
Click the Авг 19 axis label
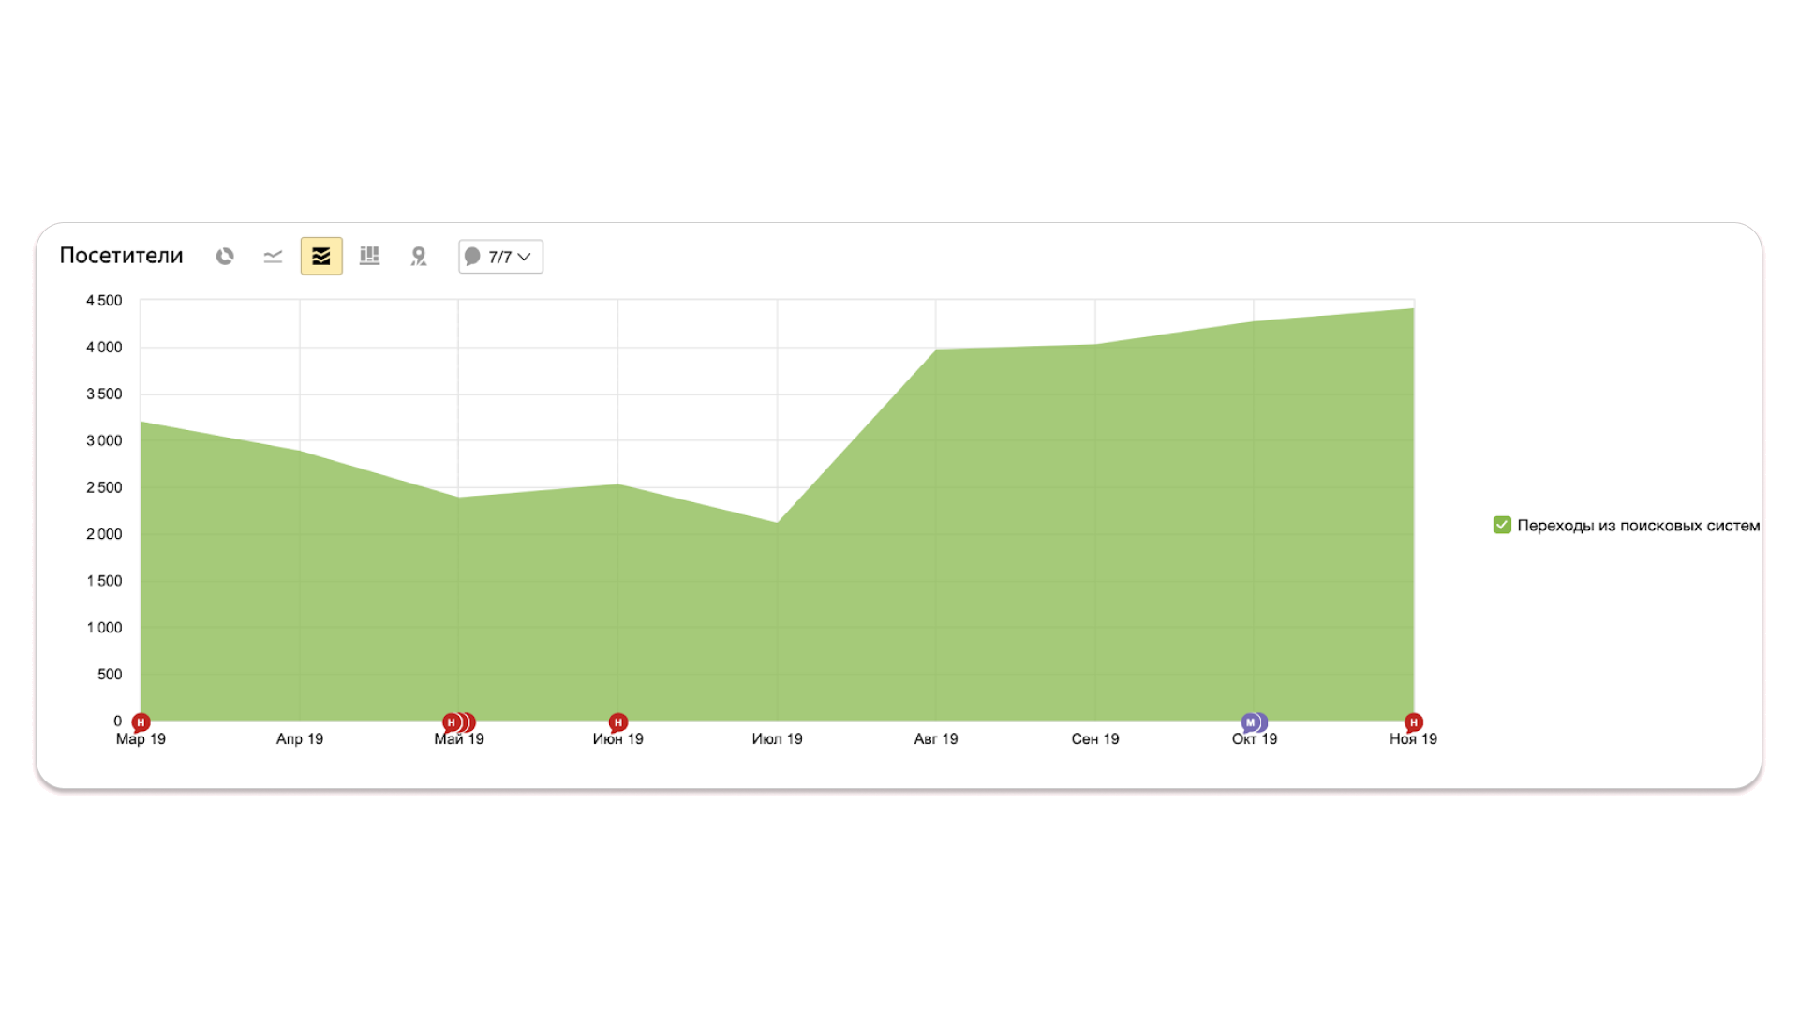pos(935,739)
